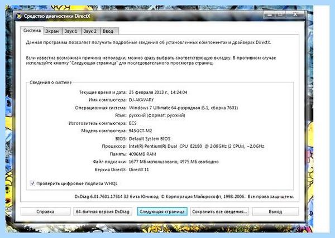
Task: Click the DirectX diagnostic title bar icon
Action: click(19, 16)
